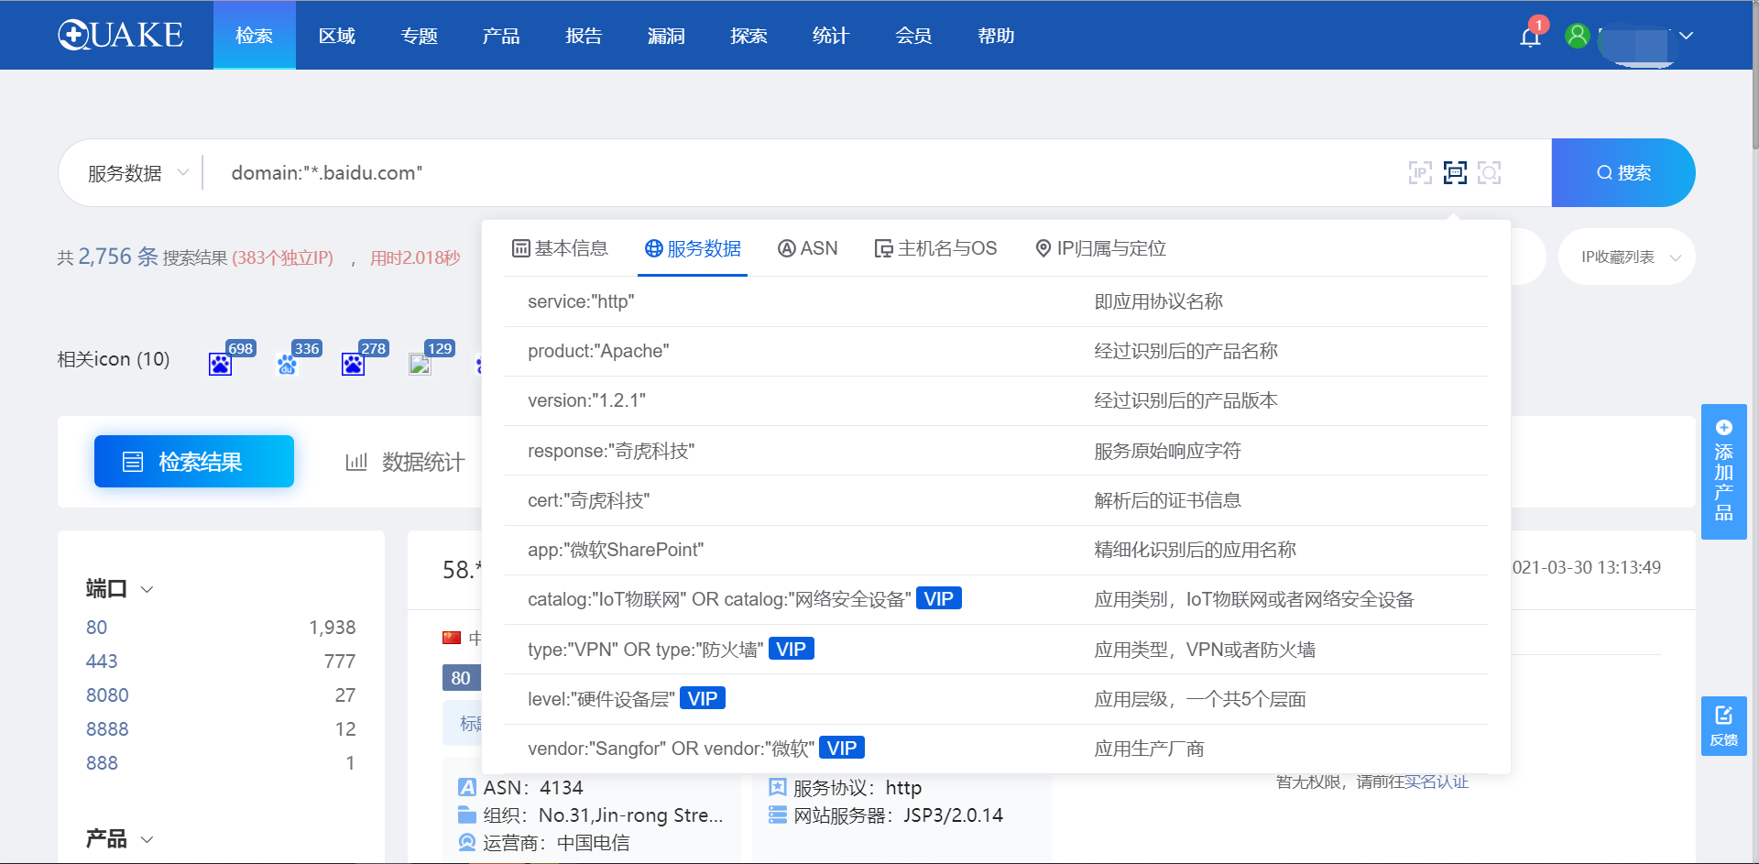Image resolution: width=1759 pixels, height=864 pixels.
Task: Select the related icon with badge 278
Action: [353, 364]
